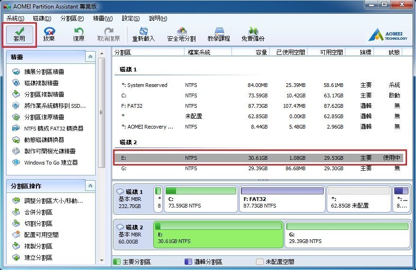
Task: Start 將作業系統轉移到 SSD migration wizard
Action: pyautogui.click(x=49, y=106)
